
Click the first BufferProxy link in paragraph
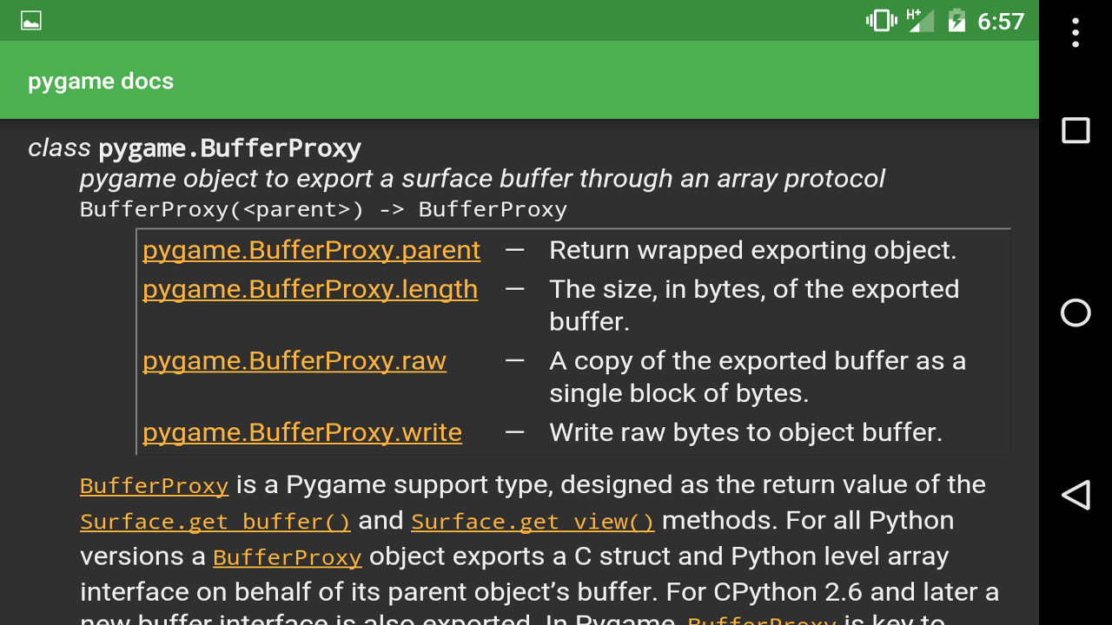pyautogui.click(x=154, y=485)
